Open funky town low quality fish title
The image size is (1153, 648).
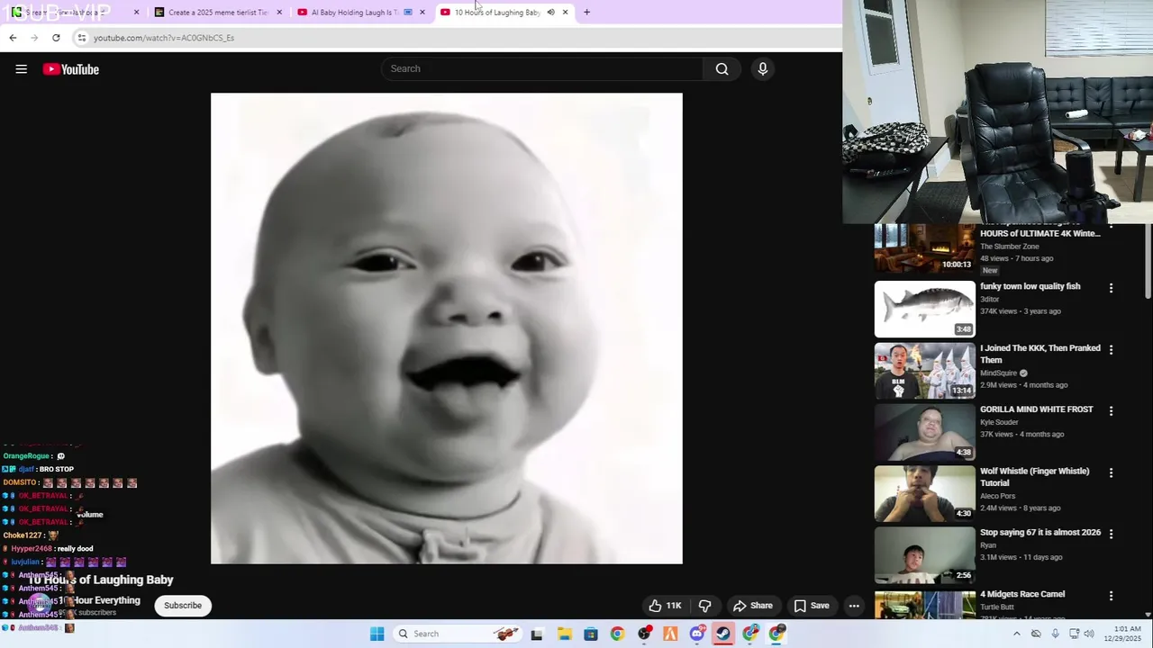pos(1030,286)
